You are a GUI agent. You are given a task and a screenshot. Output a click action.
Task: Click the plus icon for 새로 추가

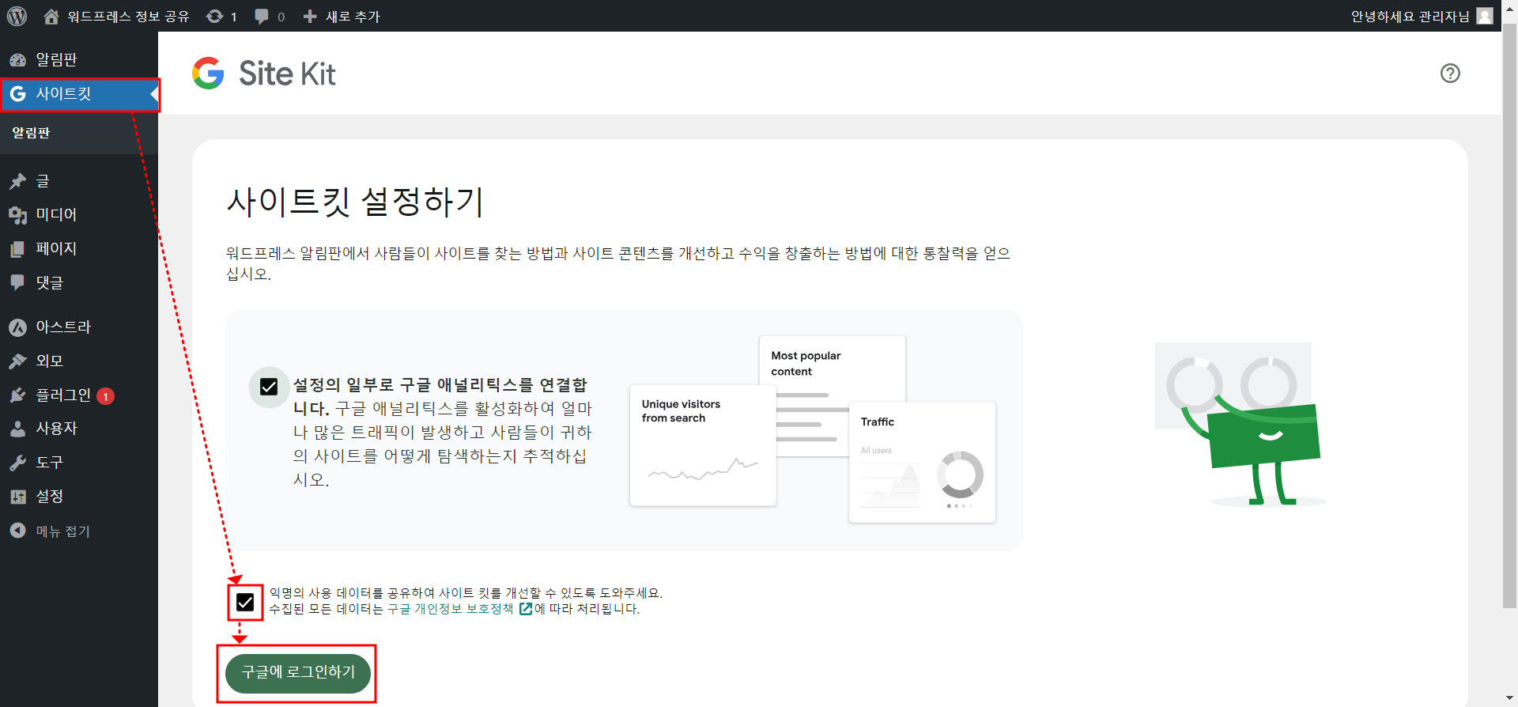tap(310, 16)
